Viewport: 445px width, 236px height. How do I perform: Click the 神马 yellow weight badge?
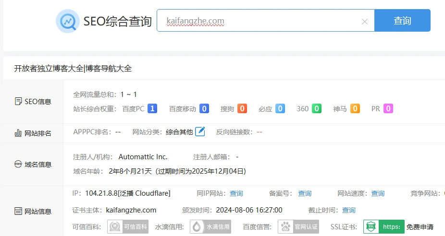pos(355,109)
